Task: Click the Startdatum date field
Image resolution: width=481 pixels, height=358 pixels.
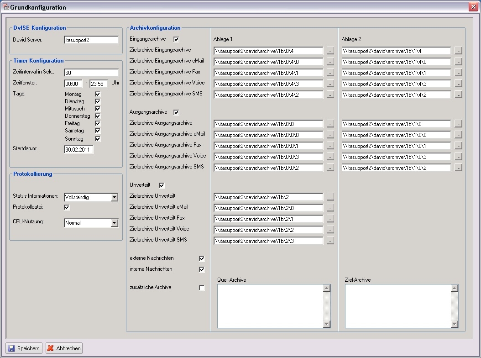Action: [x=78, y=149]
